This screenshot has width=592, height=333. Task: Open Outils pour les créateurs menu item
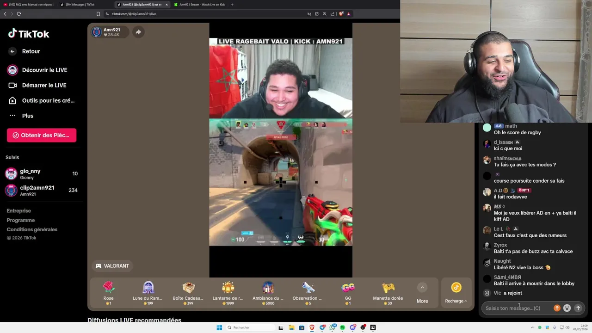[x=48, y=100]
